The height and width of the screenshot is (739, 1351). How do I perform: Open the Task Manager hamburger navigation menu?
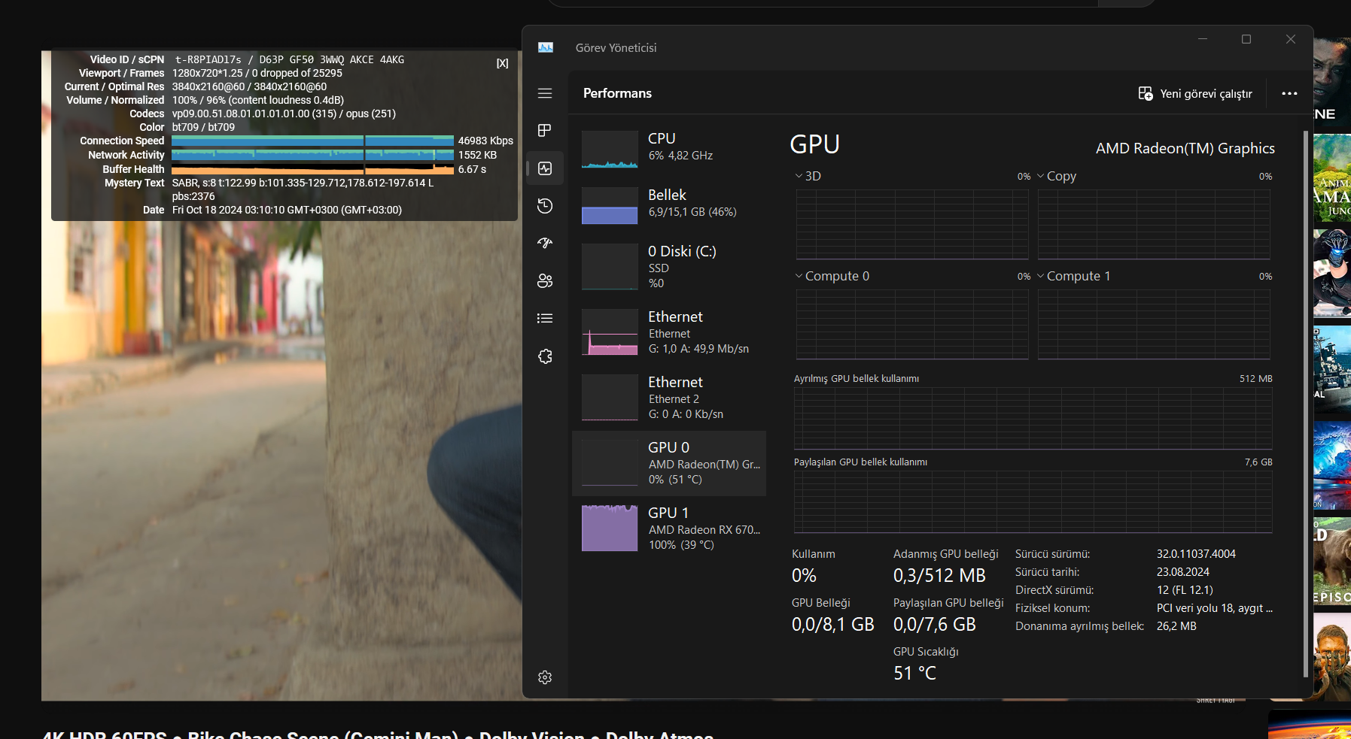(x=545, y=93)
